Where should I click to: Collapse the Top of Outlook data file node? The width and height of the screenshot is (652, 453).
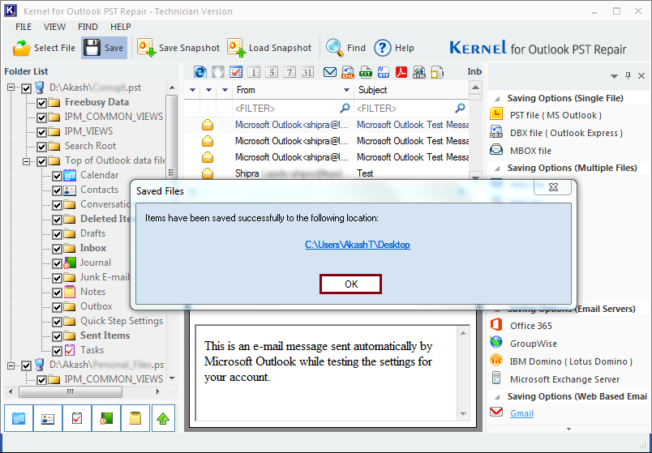[x=27, y=161]
